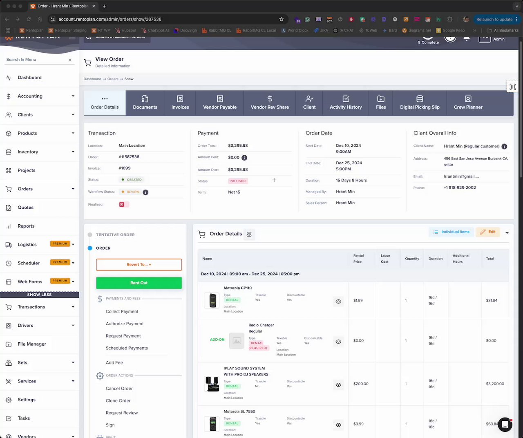The height and width of the screenshot is (438, 523).
Task: Click the info icon next to Amount Paid
Action: 244,158
